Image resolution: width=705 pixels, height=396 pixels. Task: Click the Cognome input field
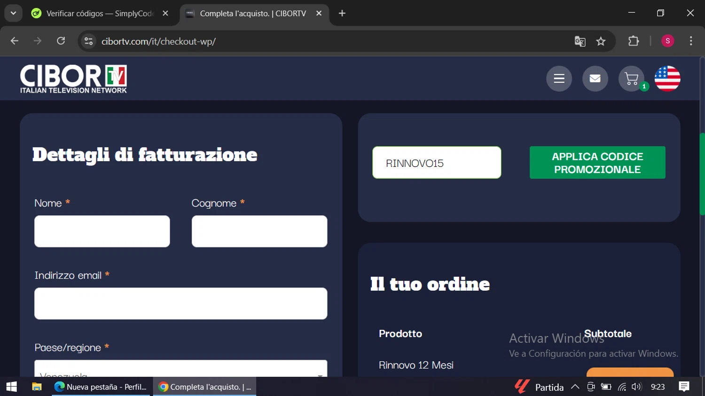pos(259,231)
